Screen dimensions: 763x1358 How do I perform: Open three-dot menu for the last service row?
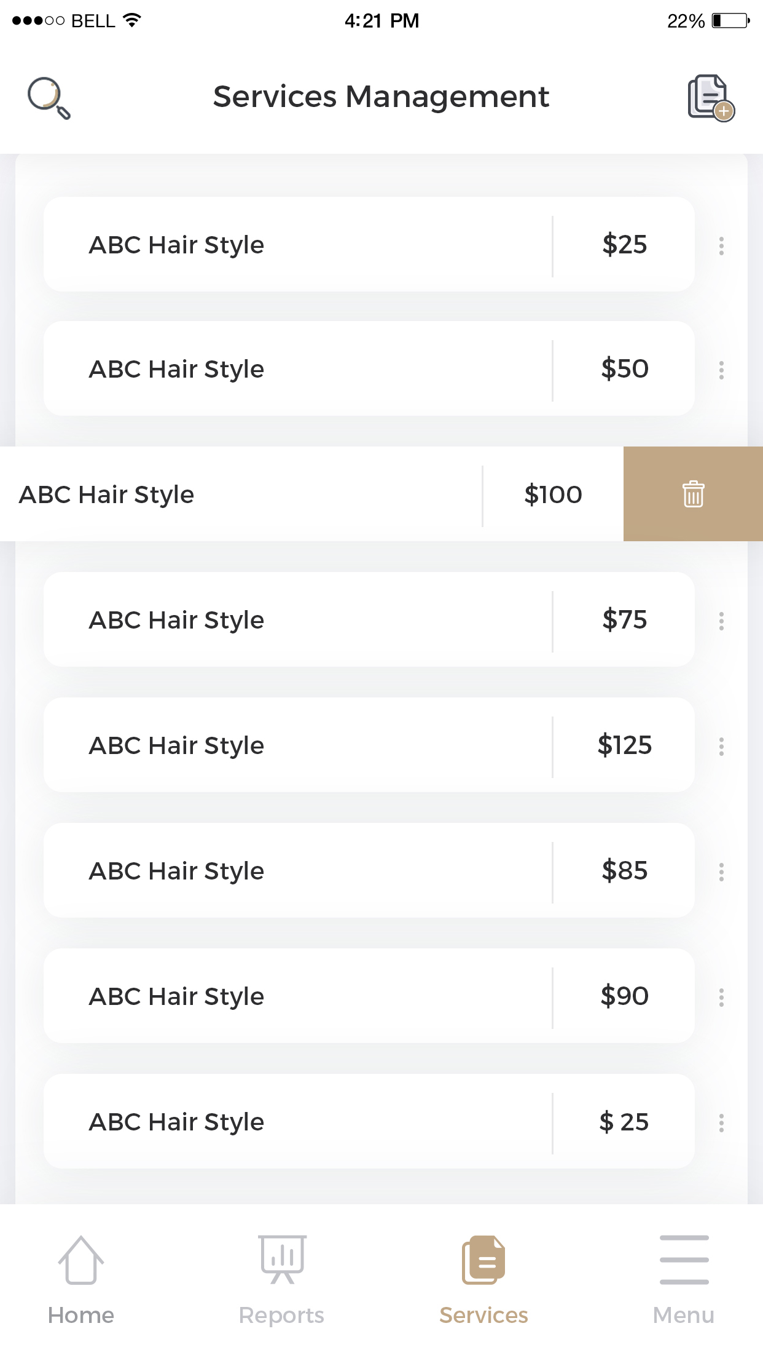pos(721,1122)
